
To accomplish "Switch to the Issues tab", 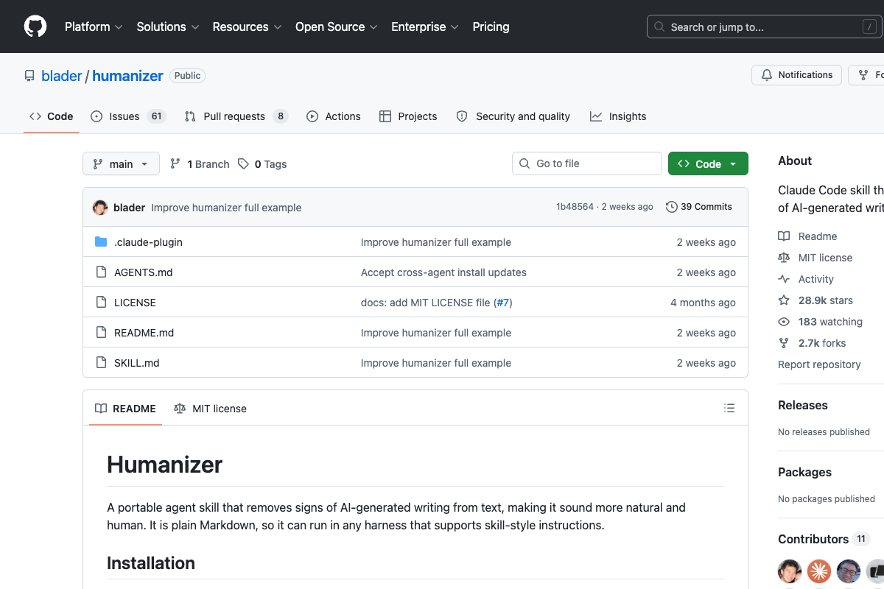I will (x=128, y=116).
